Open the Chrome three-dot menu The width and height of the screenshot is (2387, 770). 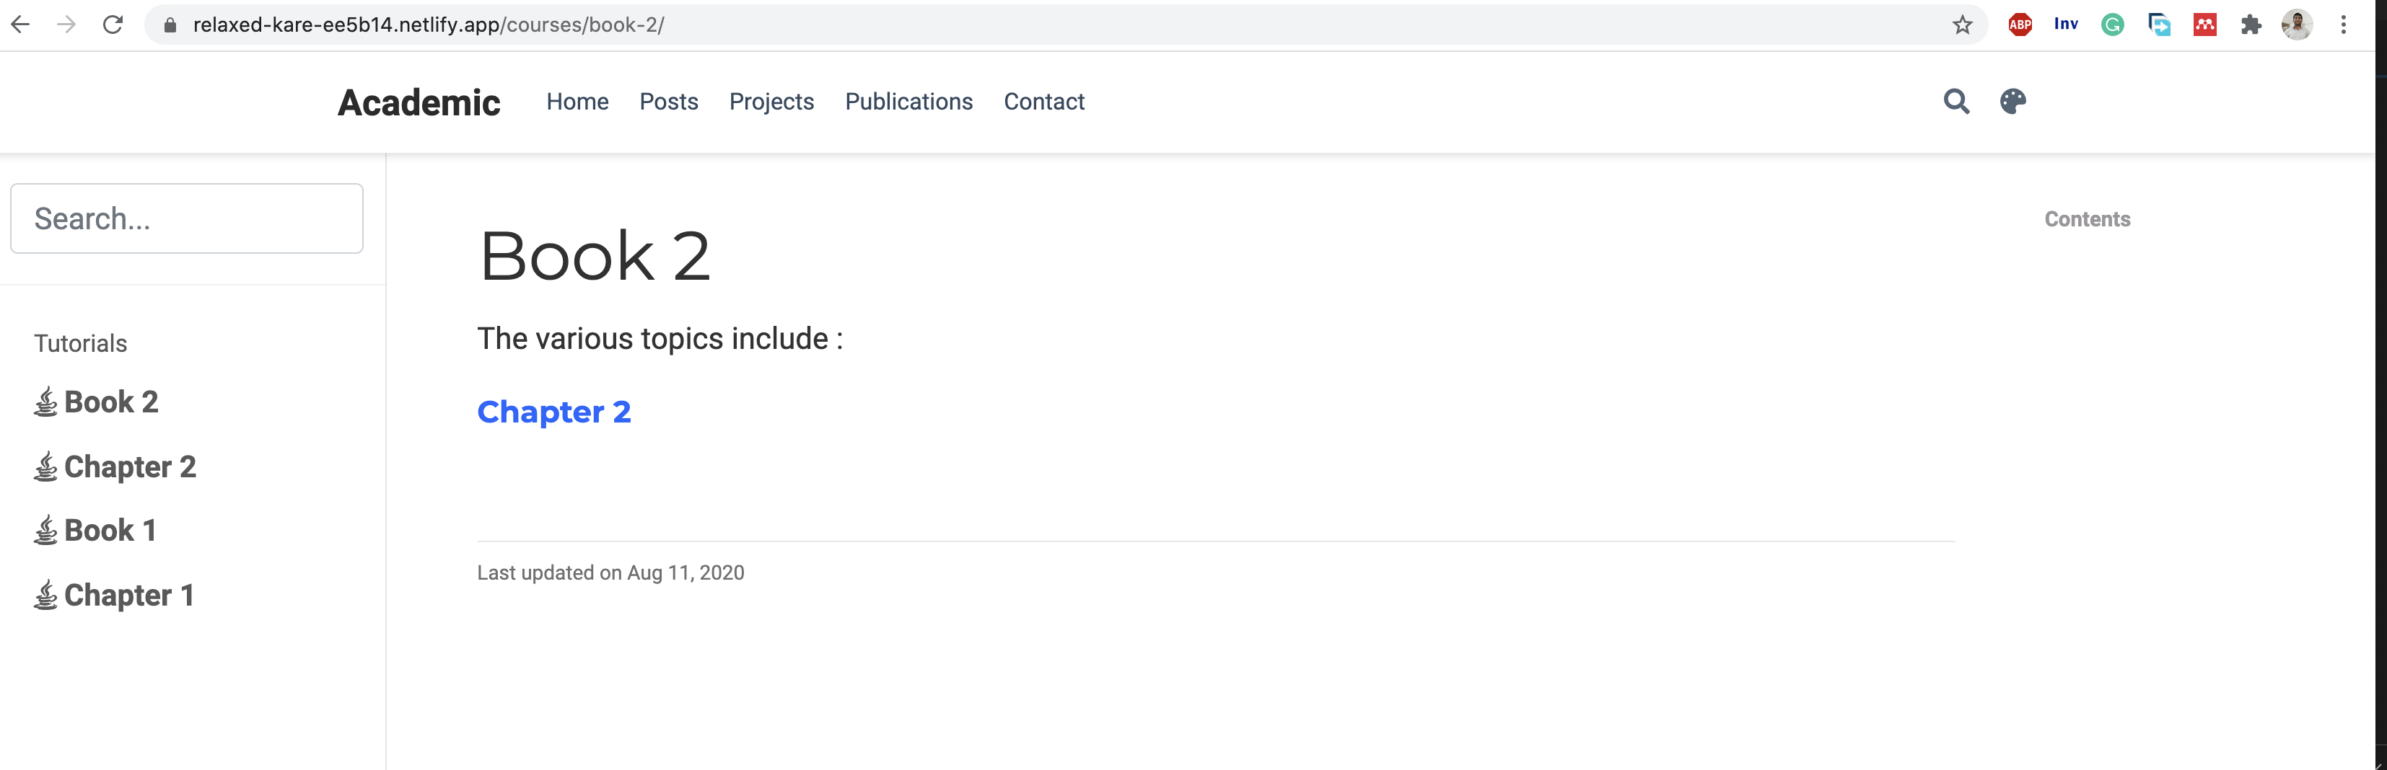coord(2344,24)
